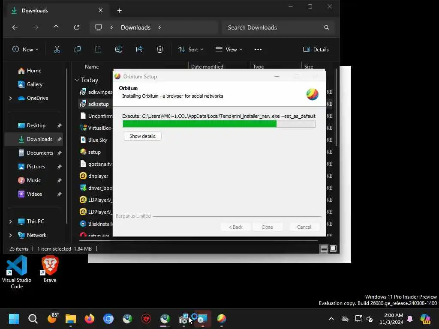The height and width of the screenshot is (329, 439).
Task: Open taskbar Search
Action: [x=33, y=319]
